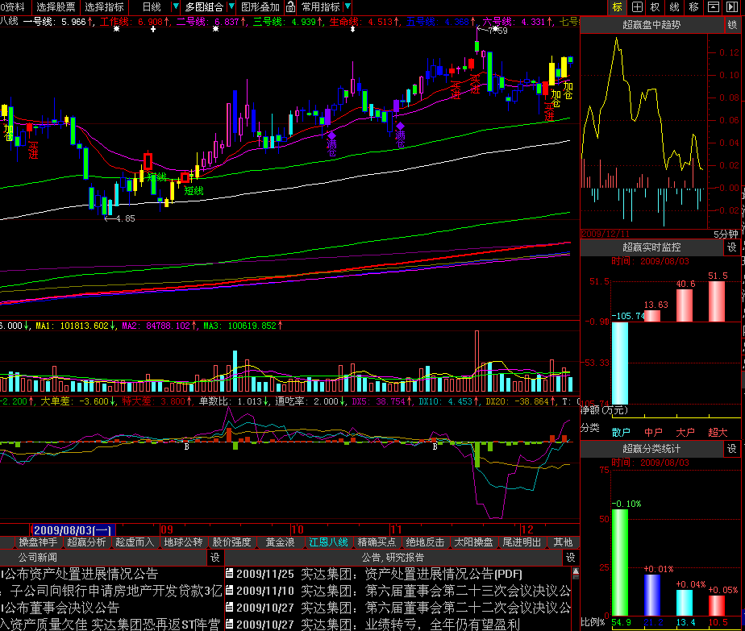This screenshot has width=745, height=631.
Task: Click the 图形叠加 toolbar button
Action: (260, 7)
